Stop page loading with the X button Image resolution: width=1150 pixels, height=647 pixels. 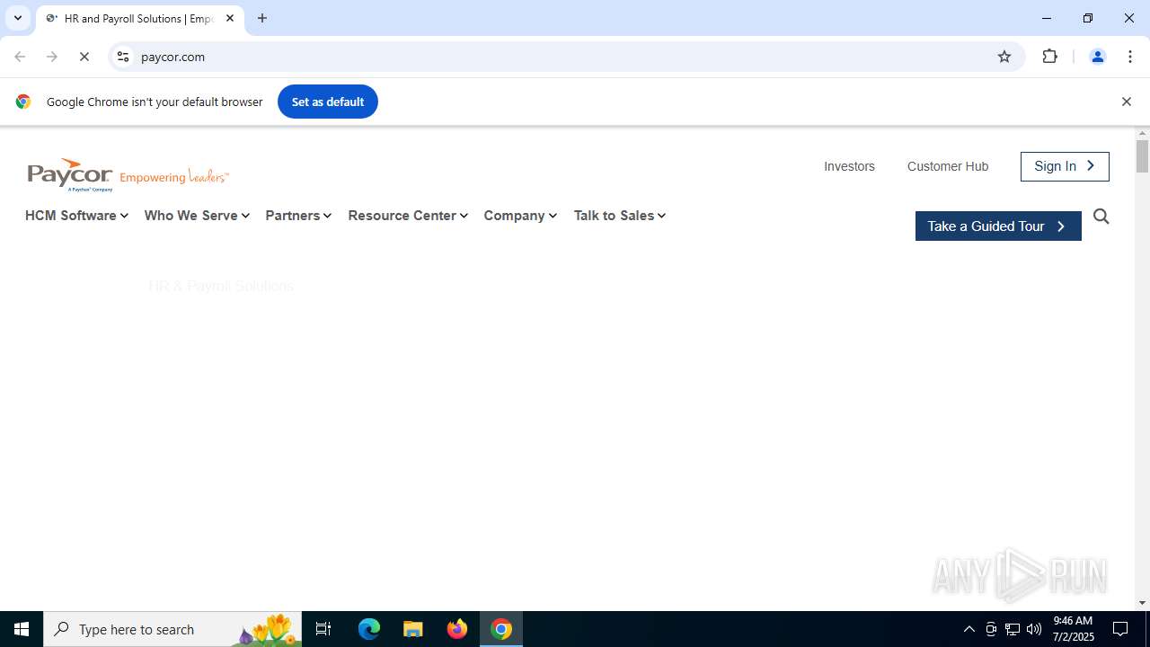(84, 57)
